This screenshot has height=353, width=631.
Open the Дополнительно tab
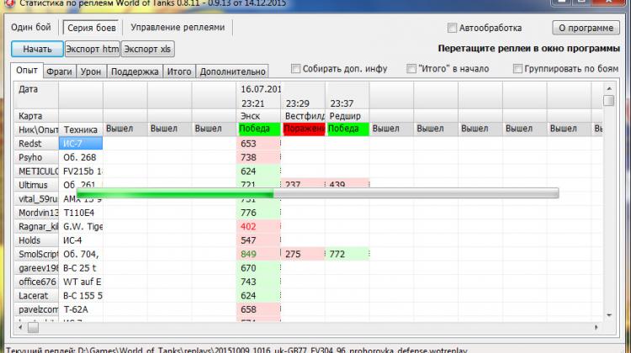[x=232, y=71]
